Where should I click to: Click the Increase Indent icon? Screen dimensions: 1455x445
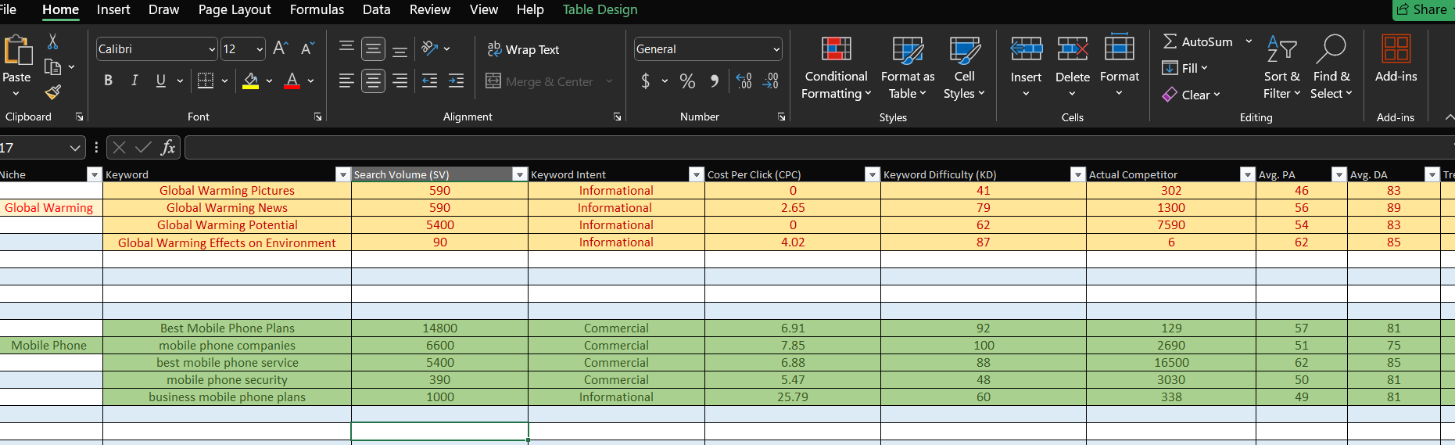point(456,81)
